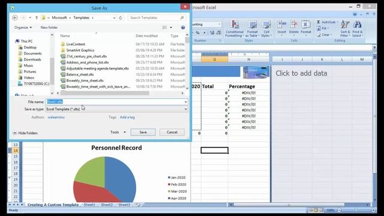Screen dimensions: 384x216
Task: Click the Add a tag link
Action: tap(127, 118)
